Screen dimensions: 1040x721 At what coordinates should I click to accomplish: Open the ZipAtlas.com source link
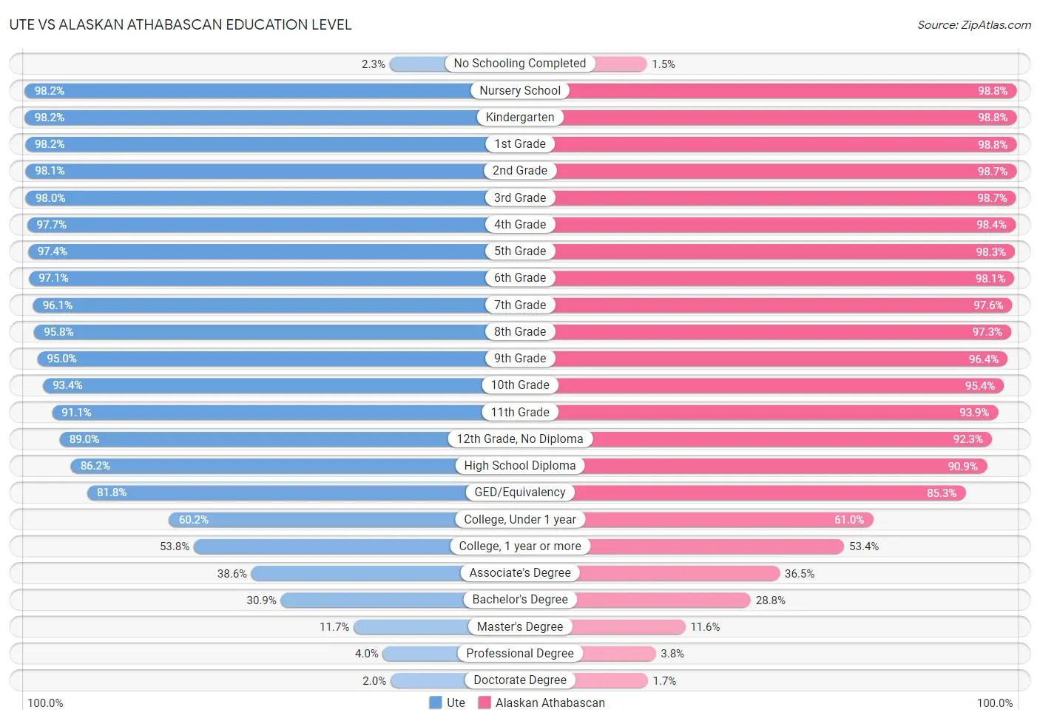pyautogui.click(x=974, y=25)
